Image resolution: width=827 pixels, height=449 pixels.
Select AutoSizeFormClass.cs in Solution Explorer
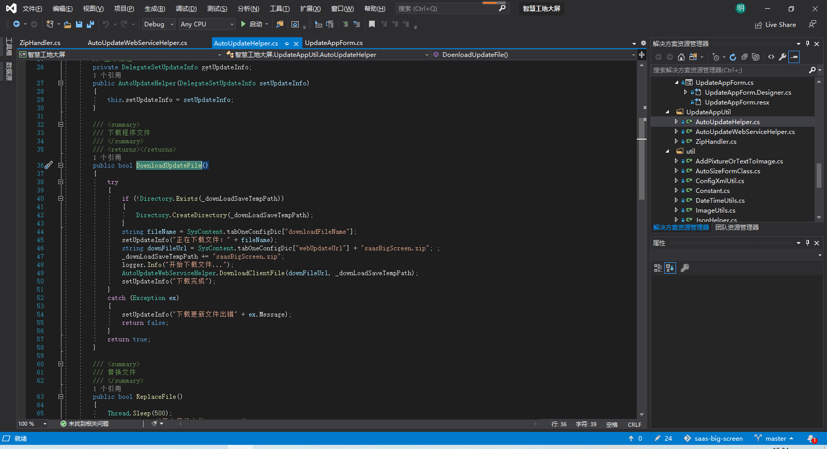click(x=728, y=171)
